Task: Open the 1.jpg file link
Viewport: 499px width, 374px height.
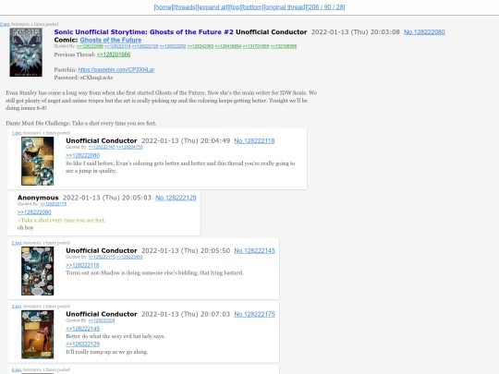Action: click(x=17, y=133)
